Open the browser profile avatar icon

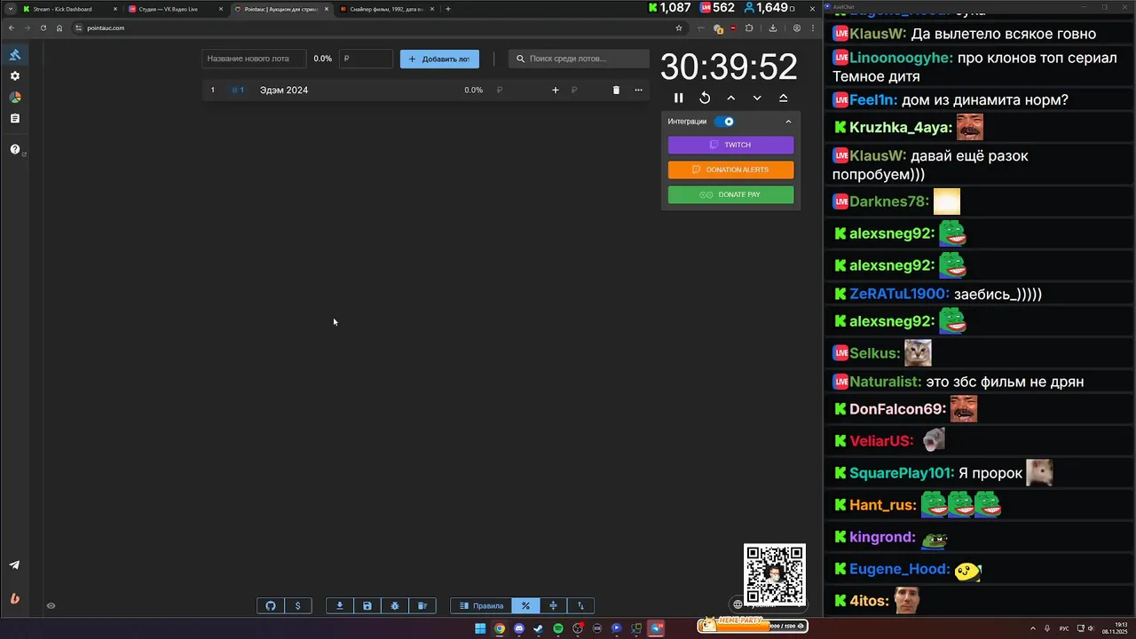pyautogui.click(x=797, y=28)
